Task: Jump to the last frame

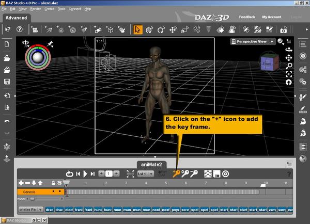Action: [x=92, y=174]
